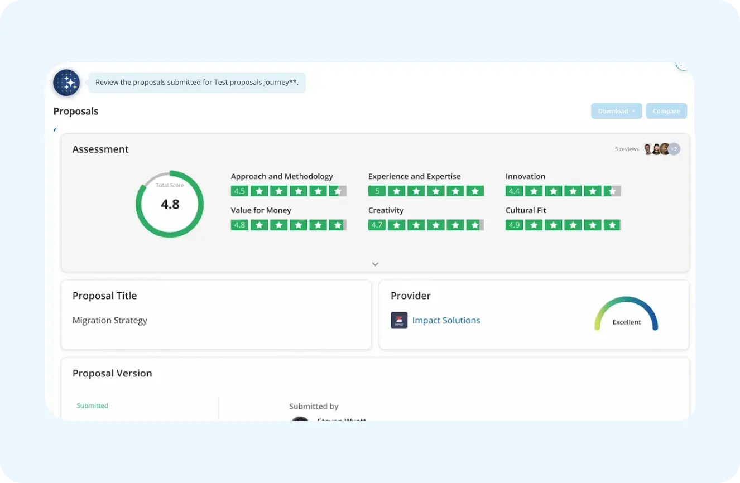Open the Download options dropdown

point(616,110)
